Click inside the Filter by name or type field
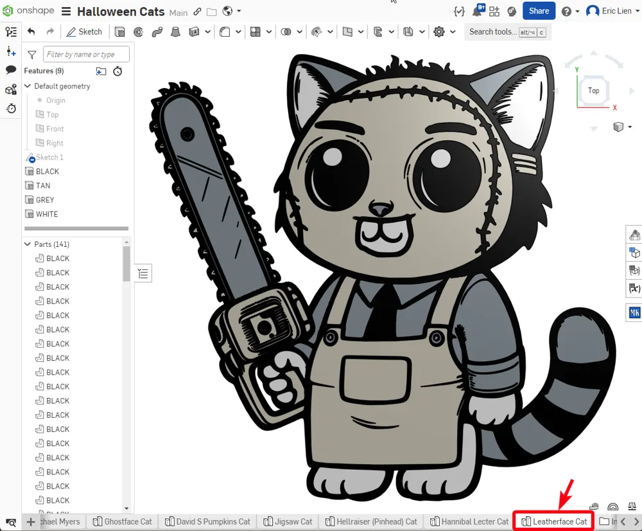The image size is (642, 531). (x=85, y=55)
